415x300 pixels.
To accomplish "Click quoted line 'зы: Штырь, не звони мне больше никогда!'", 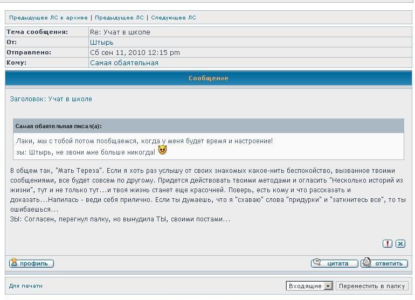I will point(86,152).
